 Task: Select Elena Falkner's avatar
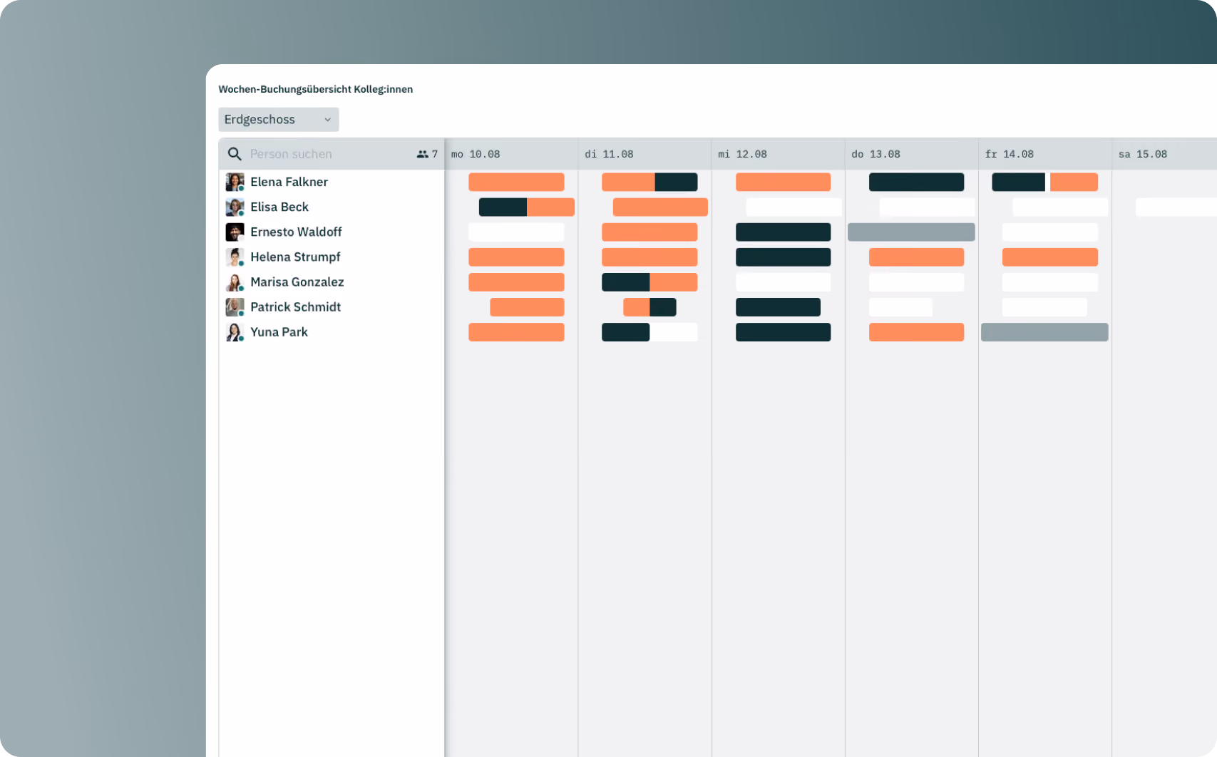click(x=235, y=182)
